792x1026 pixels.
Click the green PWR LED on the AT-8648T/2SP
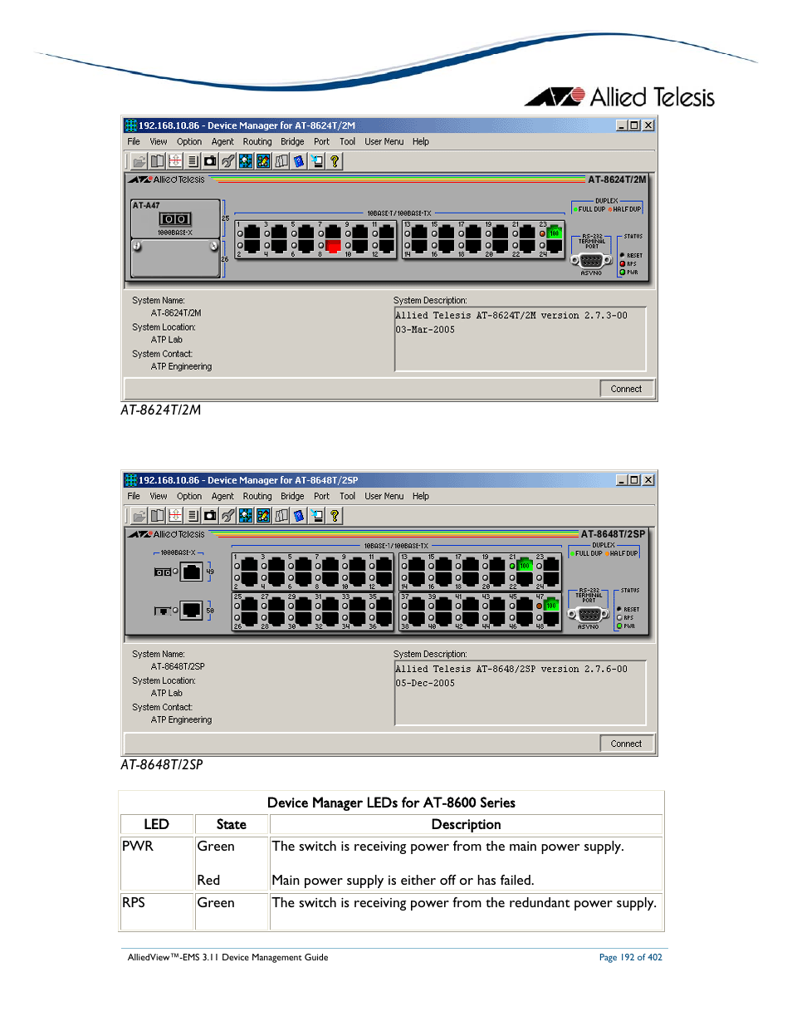click(619, 626)
